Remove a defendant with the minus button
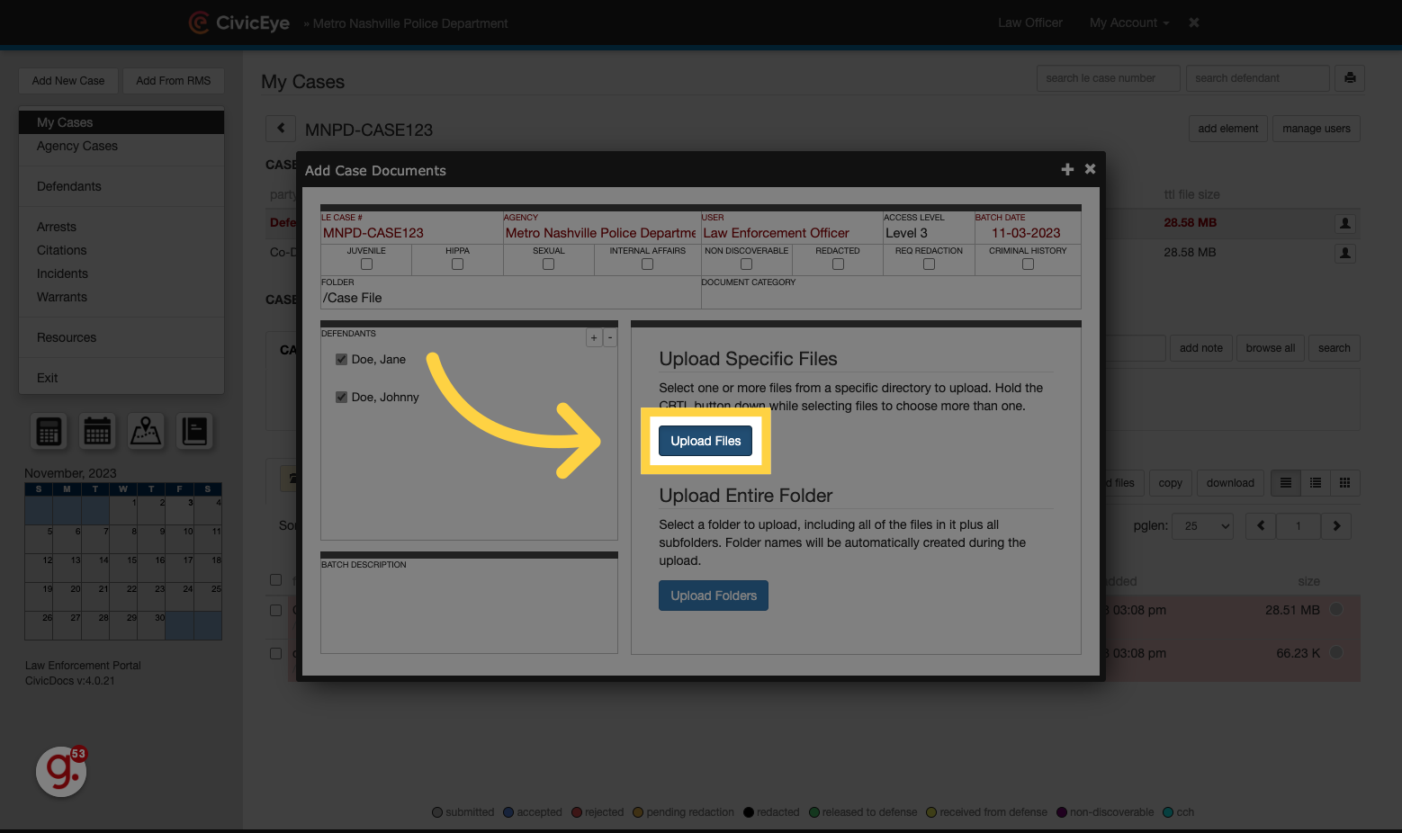Viewport: 1402px width, 833px height. (610, 337)
